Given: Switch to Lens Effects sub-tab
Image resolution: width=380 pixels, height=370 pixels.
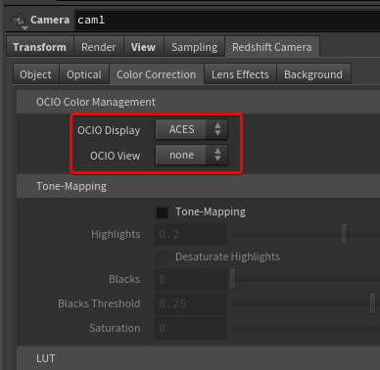Looking at the screenshot, I should [x=240, y=74].
